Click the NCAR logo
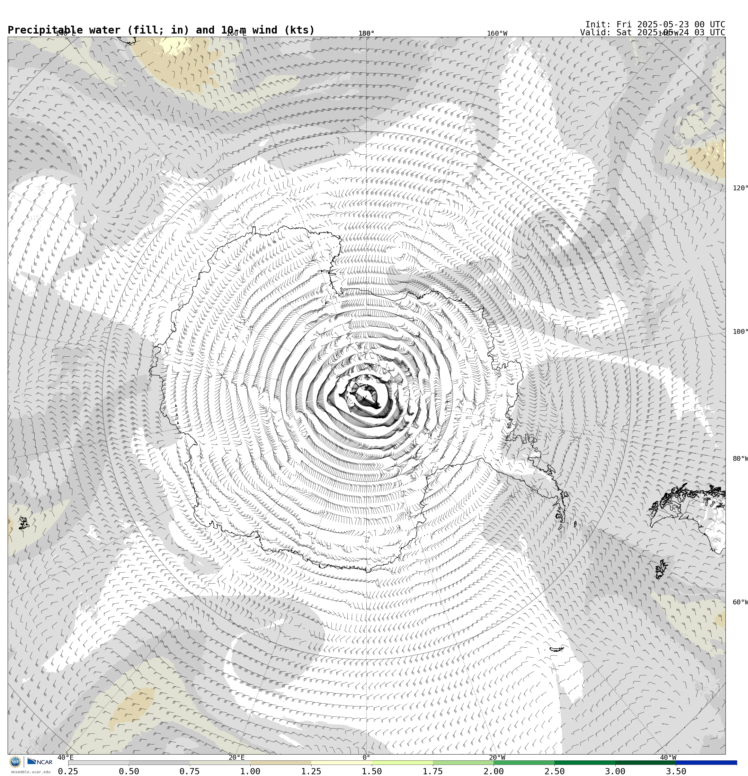 pos(39,761)
